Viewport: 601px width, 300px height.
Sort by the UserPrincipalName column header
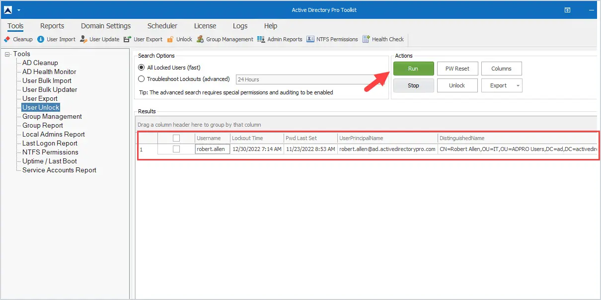click(x=387, y=138)
